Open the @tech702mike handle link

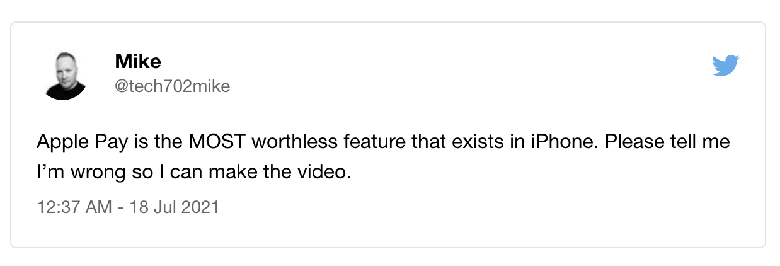click(x=173, y=86)
